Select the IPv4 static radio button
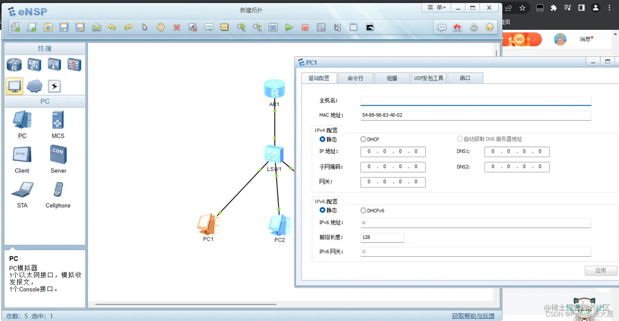Image resolution: width=619 pixels, height=321 pixels. 322,139
